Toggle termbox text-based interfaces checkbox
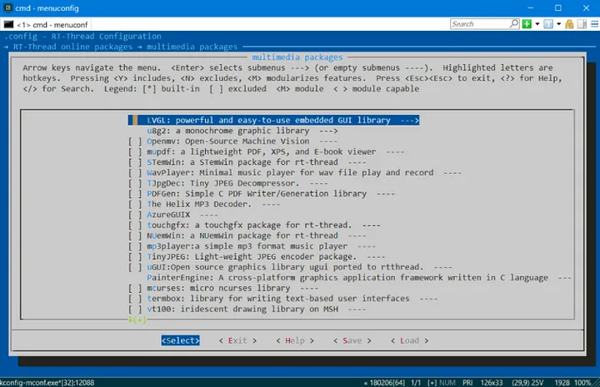 tap(135, 299)
